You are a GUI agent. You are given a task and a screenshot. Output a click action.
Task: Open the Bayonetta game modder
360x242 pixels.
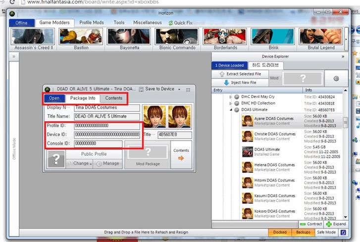coord(129,39)
